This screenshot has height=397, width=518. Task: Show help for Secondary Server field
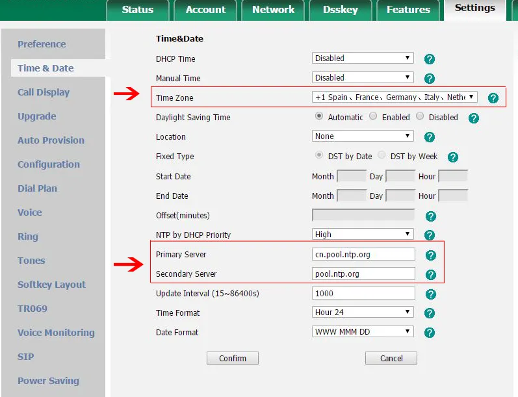(x=430, y=275)
